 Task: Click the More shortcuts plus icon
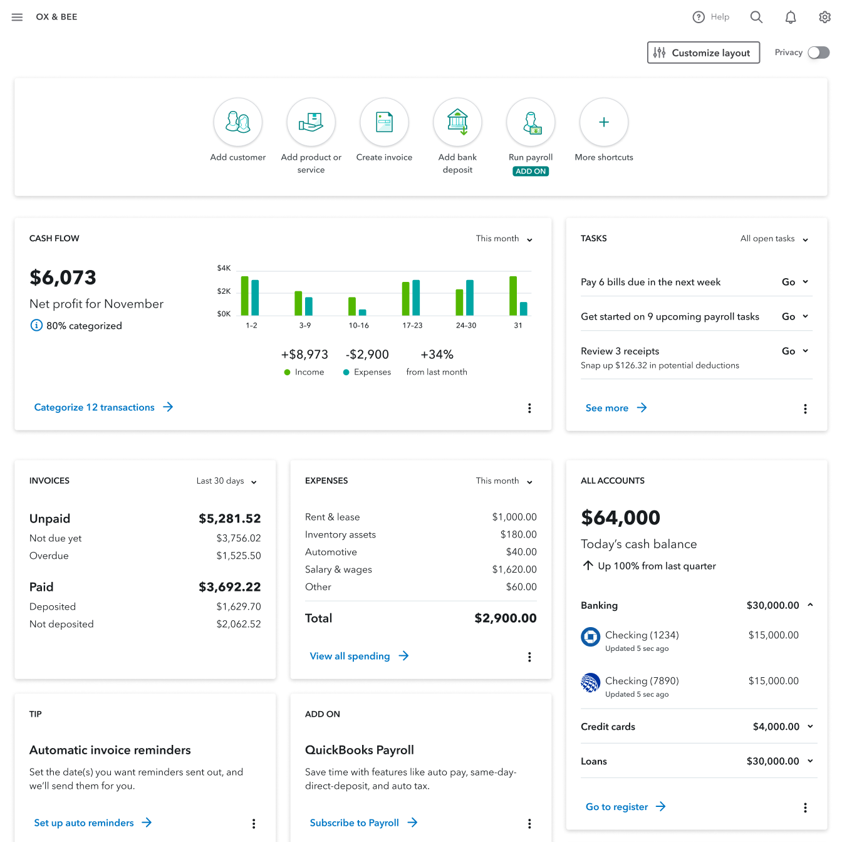[604, 122]
